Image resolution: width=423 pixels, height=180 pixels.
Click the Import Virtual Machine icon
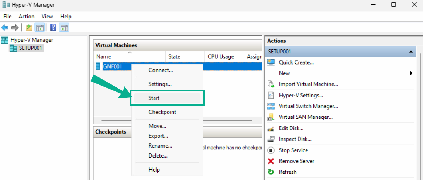tap(271, 84)
